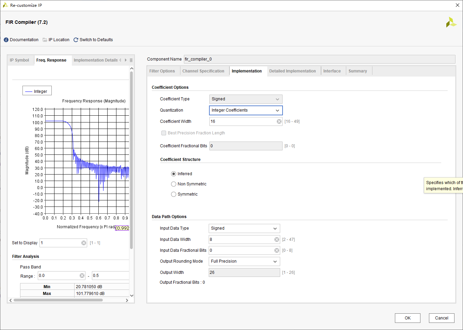
Task: Select the Implementation tab
Action: pos(247,71)
